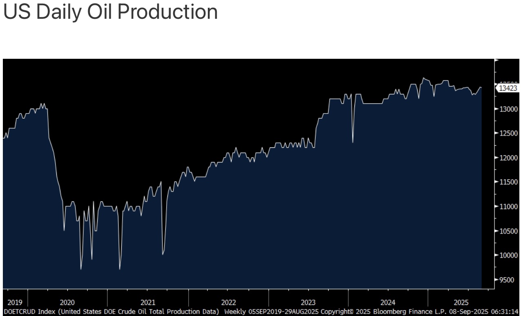Viewport: 521px width, 316px height.
Task: Choose the 2024 label on the x-axis
Action: 388,303
